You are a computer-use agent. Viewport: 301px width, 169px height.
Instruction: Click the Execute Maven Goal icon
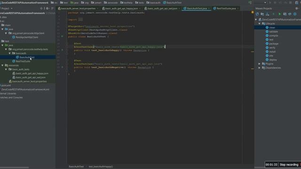point(285,14)
